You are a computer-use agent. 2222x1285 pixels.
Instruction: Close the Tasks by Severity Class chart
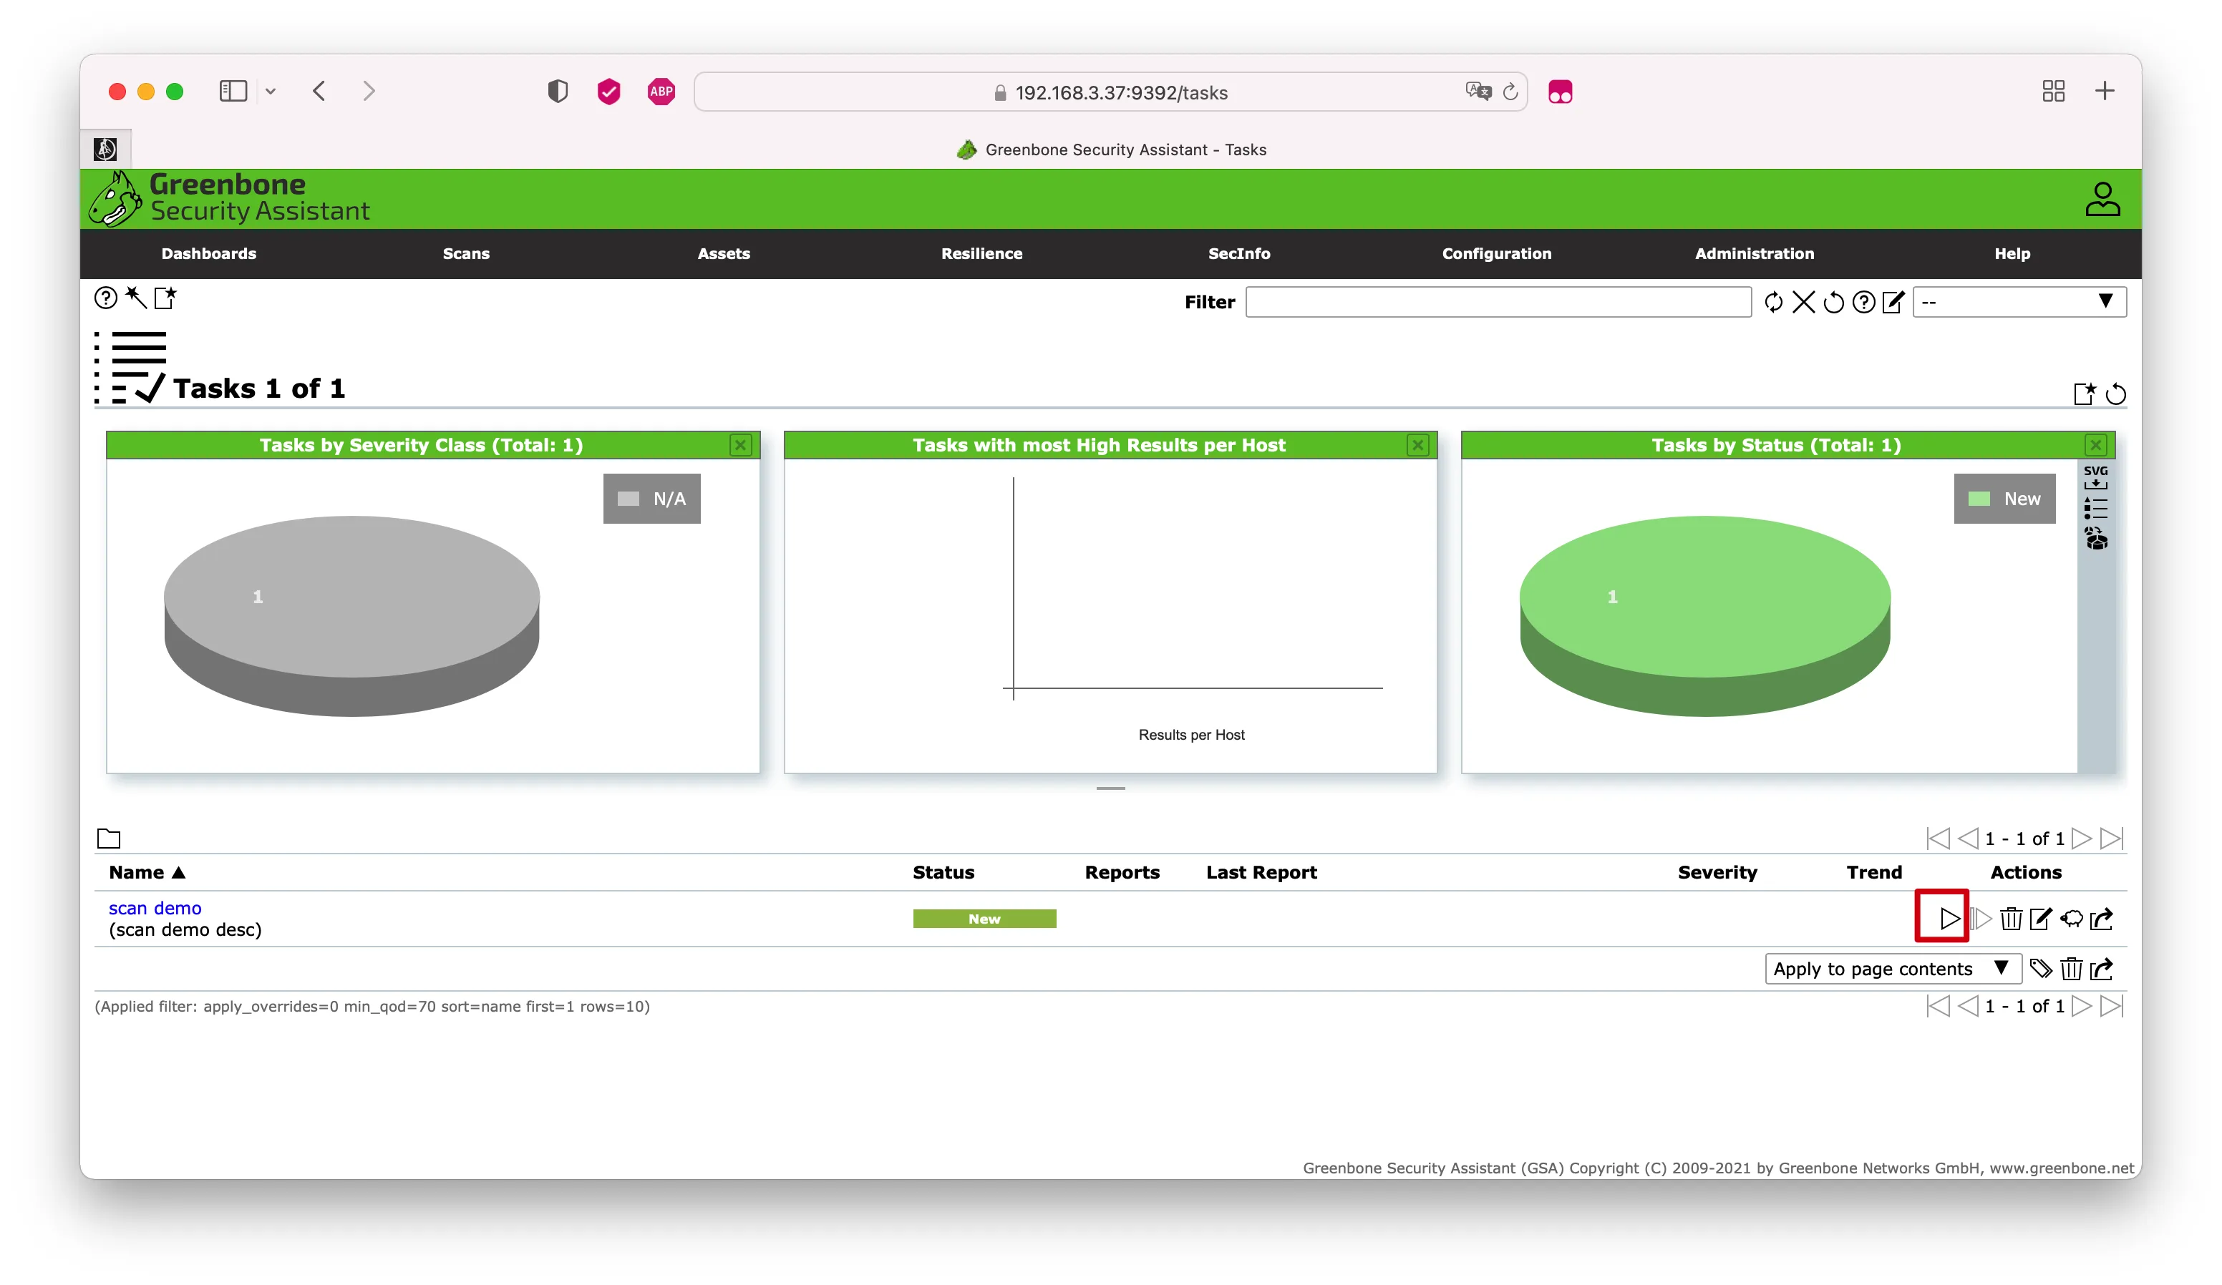[741, 445]
